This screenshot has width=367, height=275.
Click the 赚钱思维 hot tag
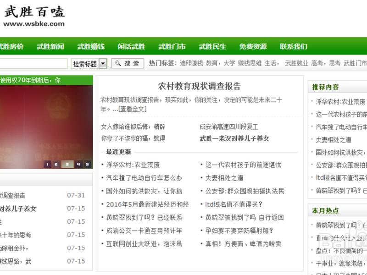[250, 63]
